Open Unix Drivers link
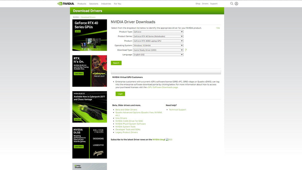Image resolution: width=302 pixels, height=170 pixels. [x=121, y=118]
